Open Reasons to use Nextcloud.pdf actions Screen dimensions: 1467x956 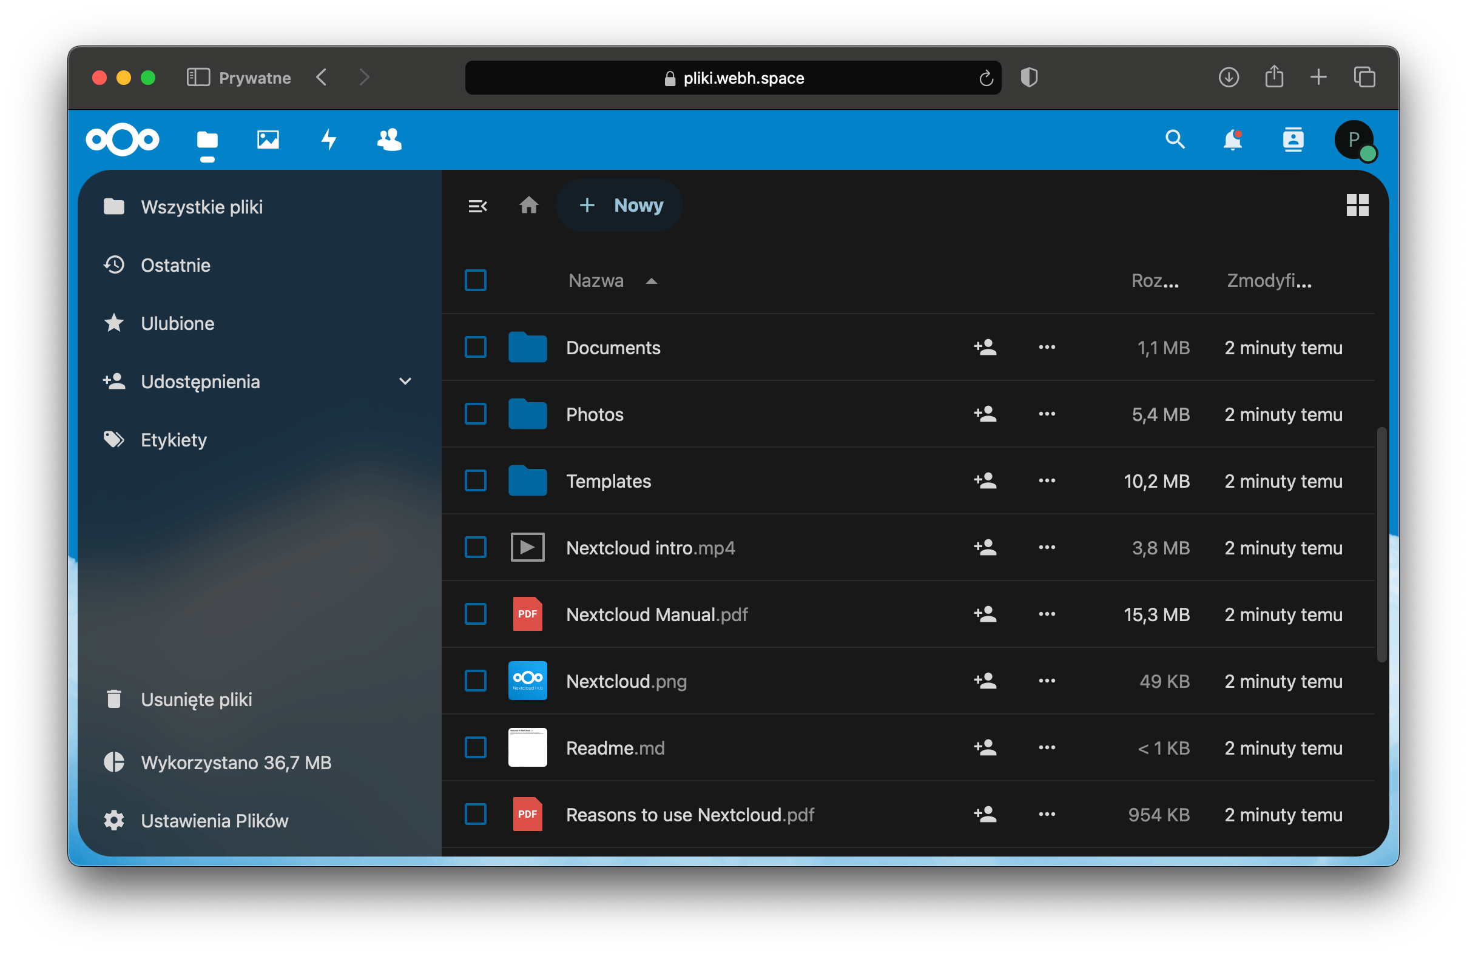[1047, 815]
